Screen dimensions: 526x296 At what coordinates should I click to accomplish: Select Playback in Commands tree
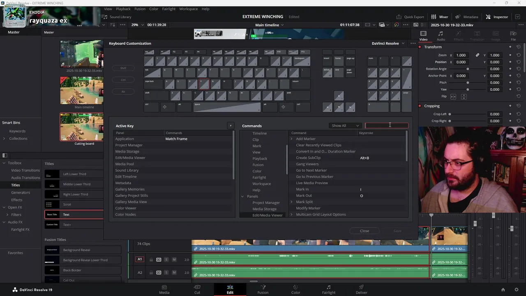[x=260, y=158]
